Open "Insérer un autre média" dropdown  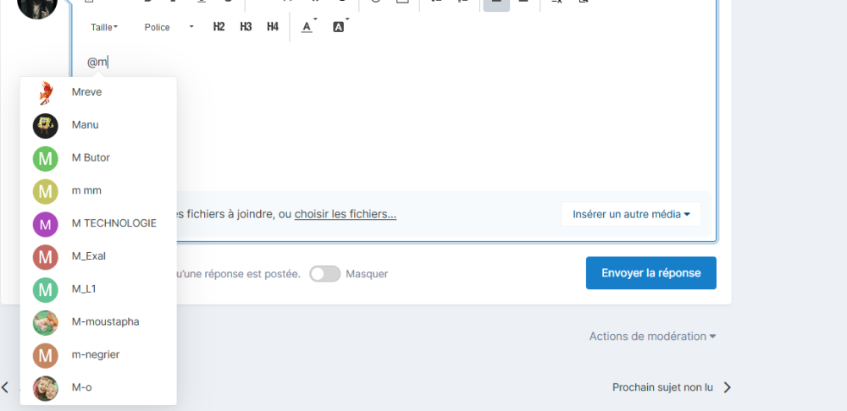click(631, 214)
